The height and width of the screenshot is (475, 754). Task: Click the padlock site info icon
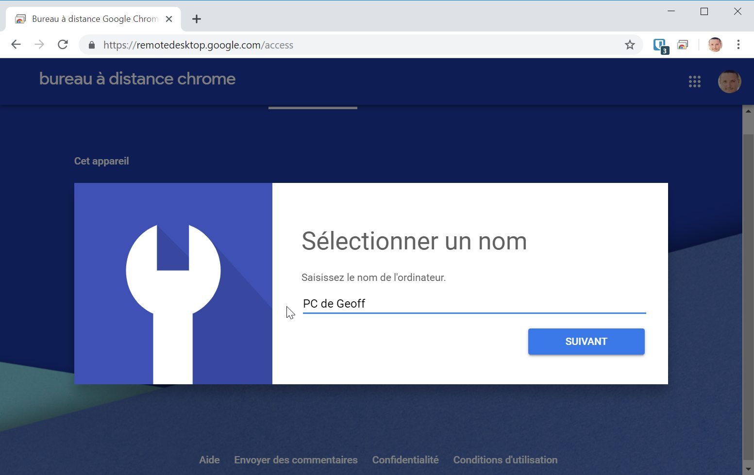pos(92,45)
